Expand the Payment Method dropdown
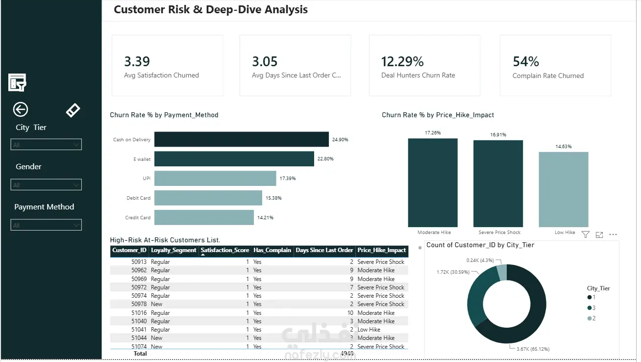 pos(46,225)
